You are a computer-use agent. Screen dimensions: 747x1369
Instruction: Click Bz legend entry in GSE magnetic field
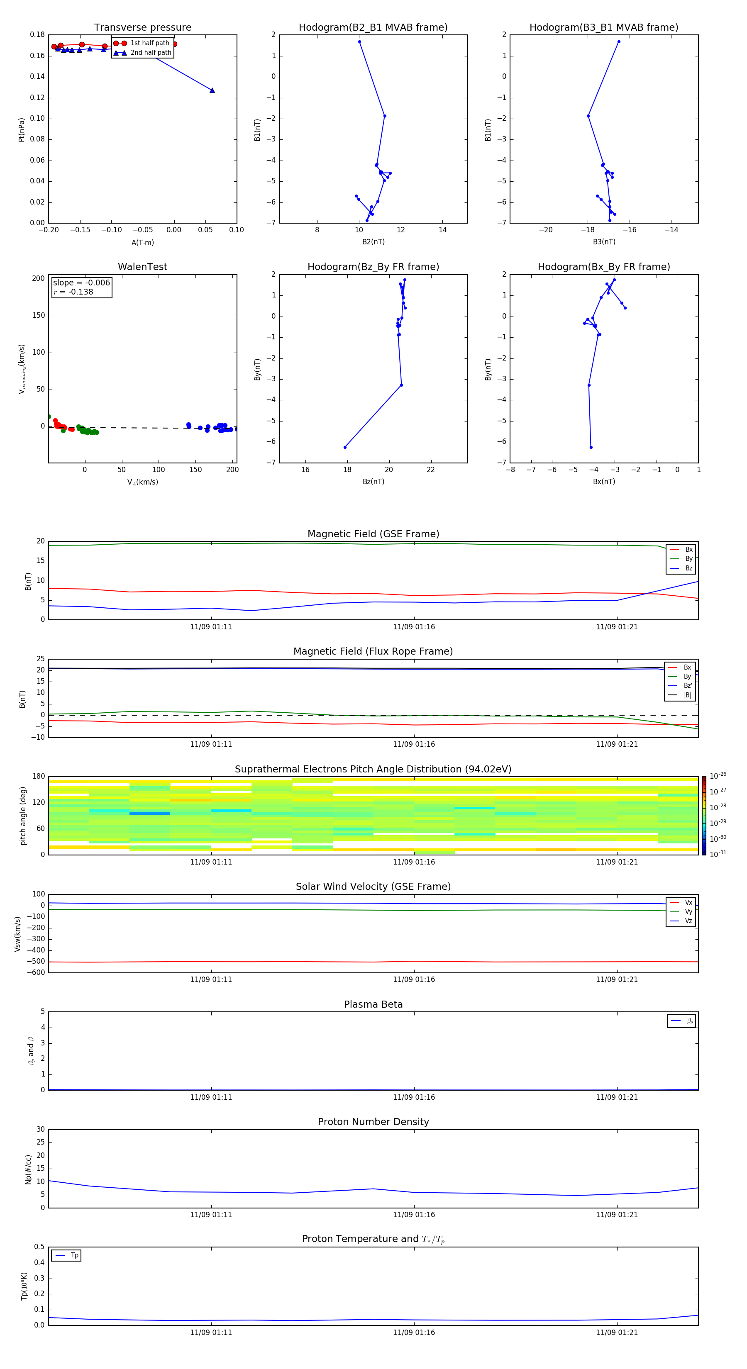click(x=681, y=568)
